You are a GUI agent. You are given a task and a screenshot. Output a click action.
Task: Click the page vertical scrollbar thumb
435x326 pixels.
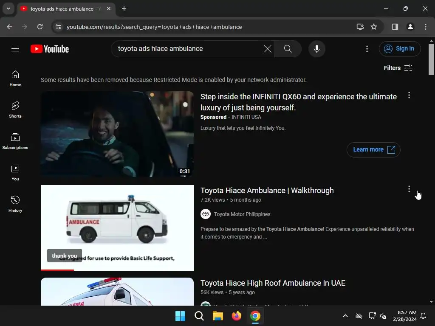pos(431,59)
